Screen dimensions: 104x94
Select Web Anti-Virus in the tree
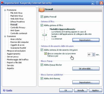[x=17, y=19]
